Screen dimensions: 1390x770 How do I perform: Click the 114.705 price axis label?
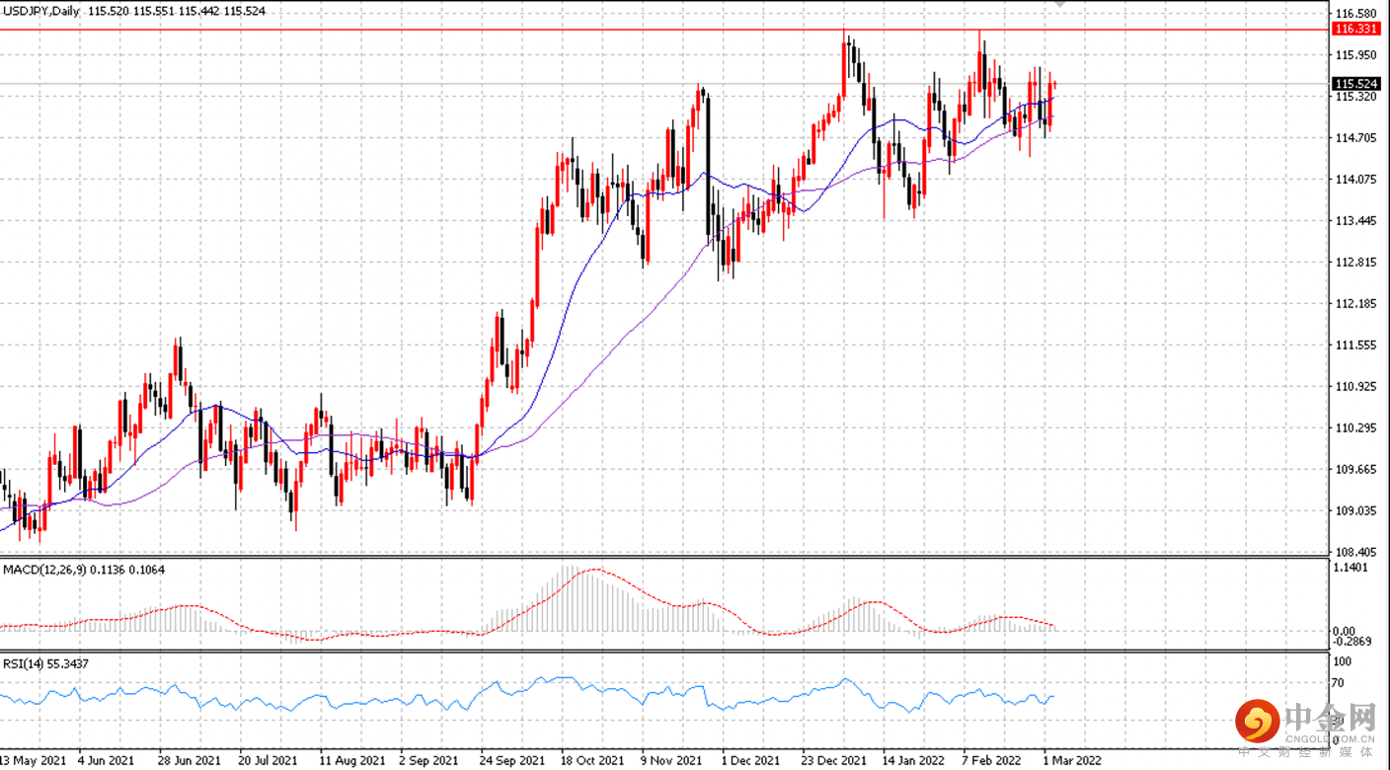click(1354, 138)
